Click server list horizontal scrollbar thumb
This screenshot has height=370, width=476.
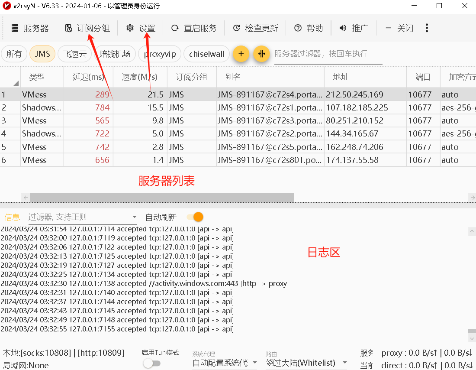tap(162, 198)
